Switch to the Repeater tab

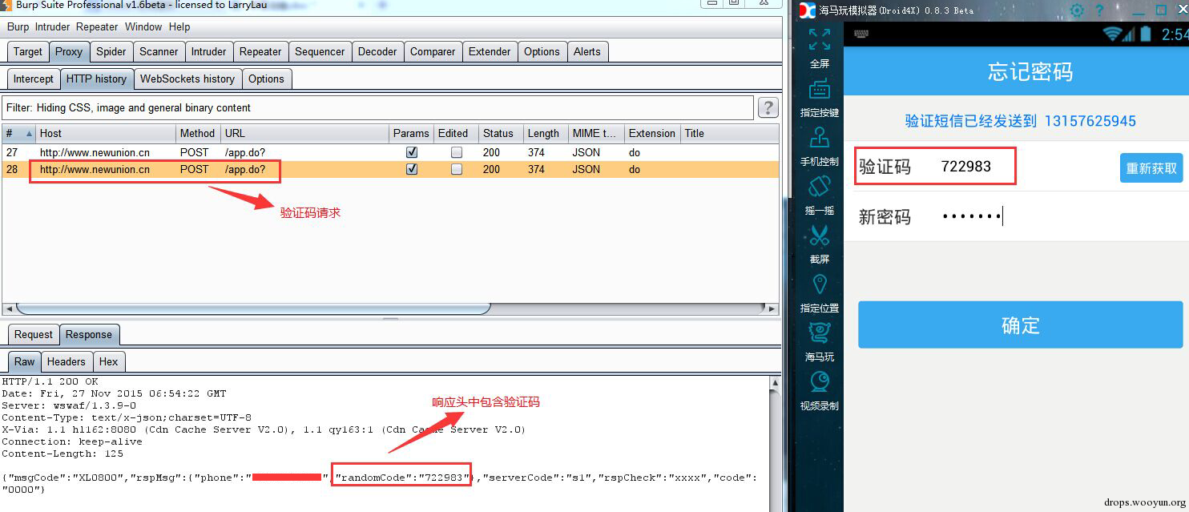pyautogui.click(x=260, y=51)
